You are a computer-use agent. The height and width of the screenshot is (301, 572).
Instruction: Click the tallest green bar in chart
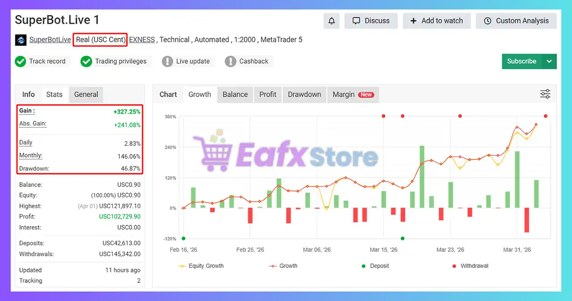(422, 176)
